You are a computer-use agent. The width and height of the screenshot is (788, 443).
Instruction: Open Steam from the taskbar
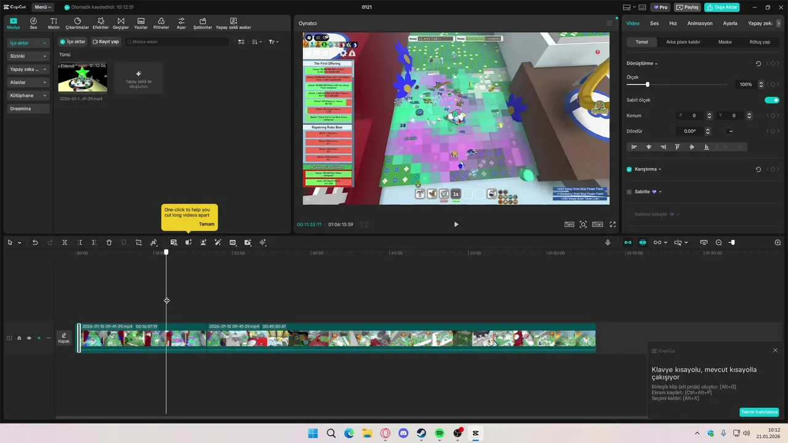click(422, 433)
